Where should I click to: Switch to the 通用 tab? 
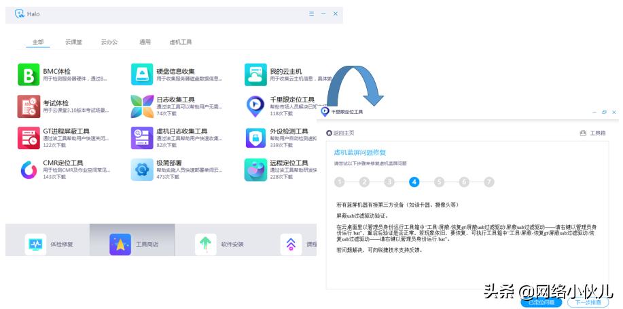145,42
